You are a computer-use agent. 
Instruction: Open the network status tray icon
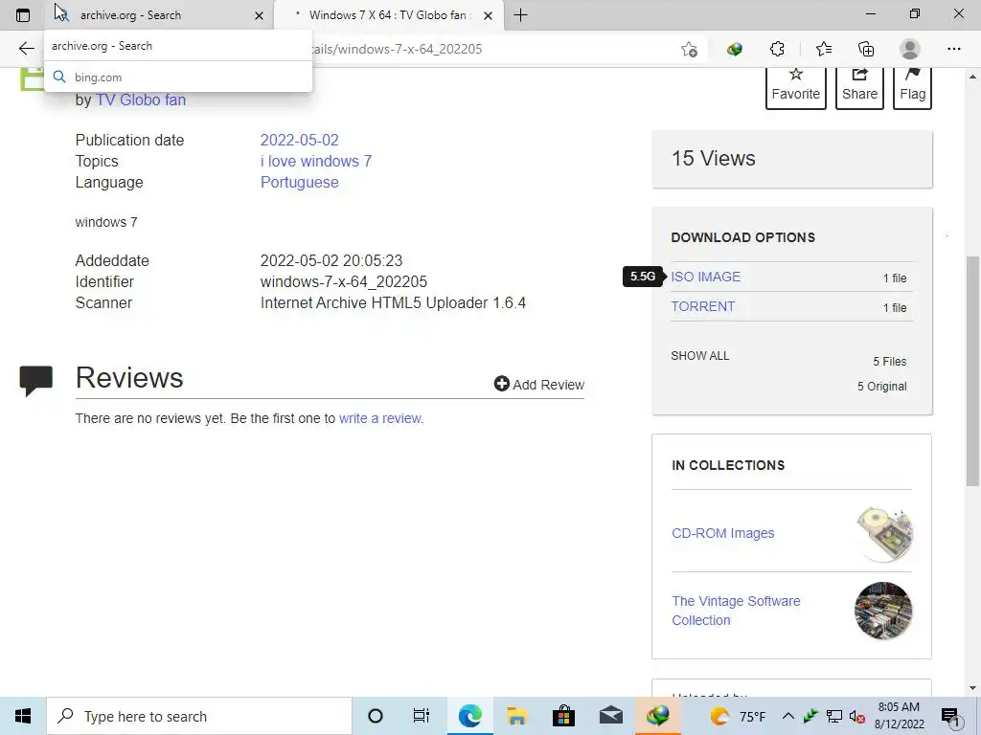[834, 716]
